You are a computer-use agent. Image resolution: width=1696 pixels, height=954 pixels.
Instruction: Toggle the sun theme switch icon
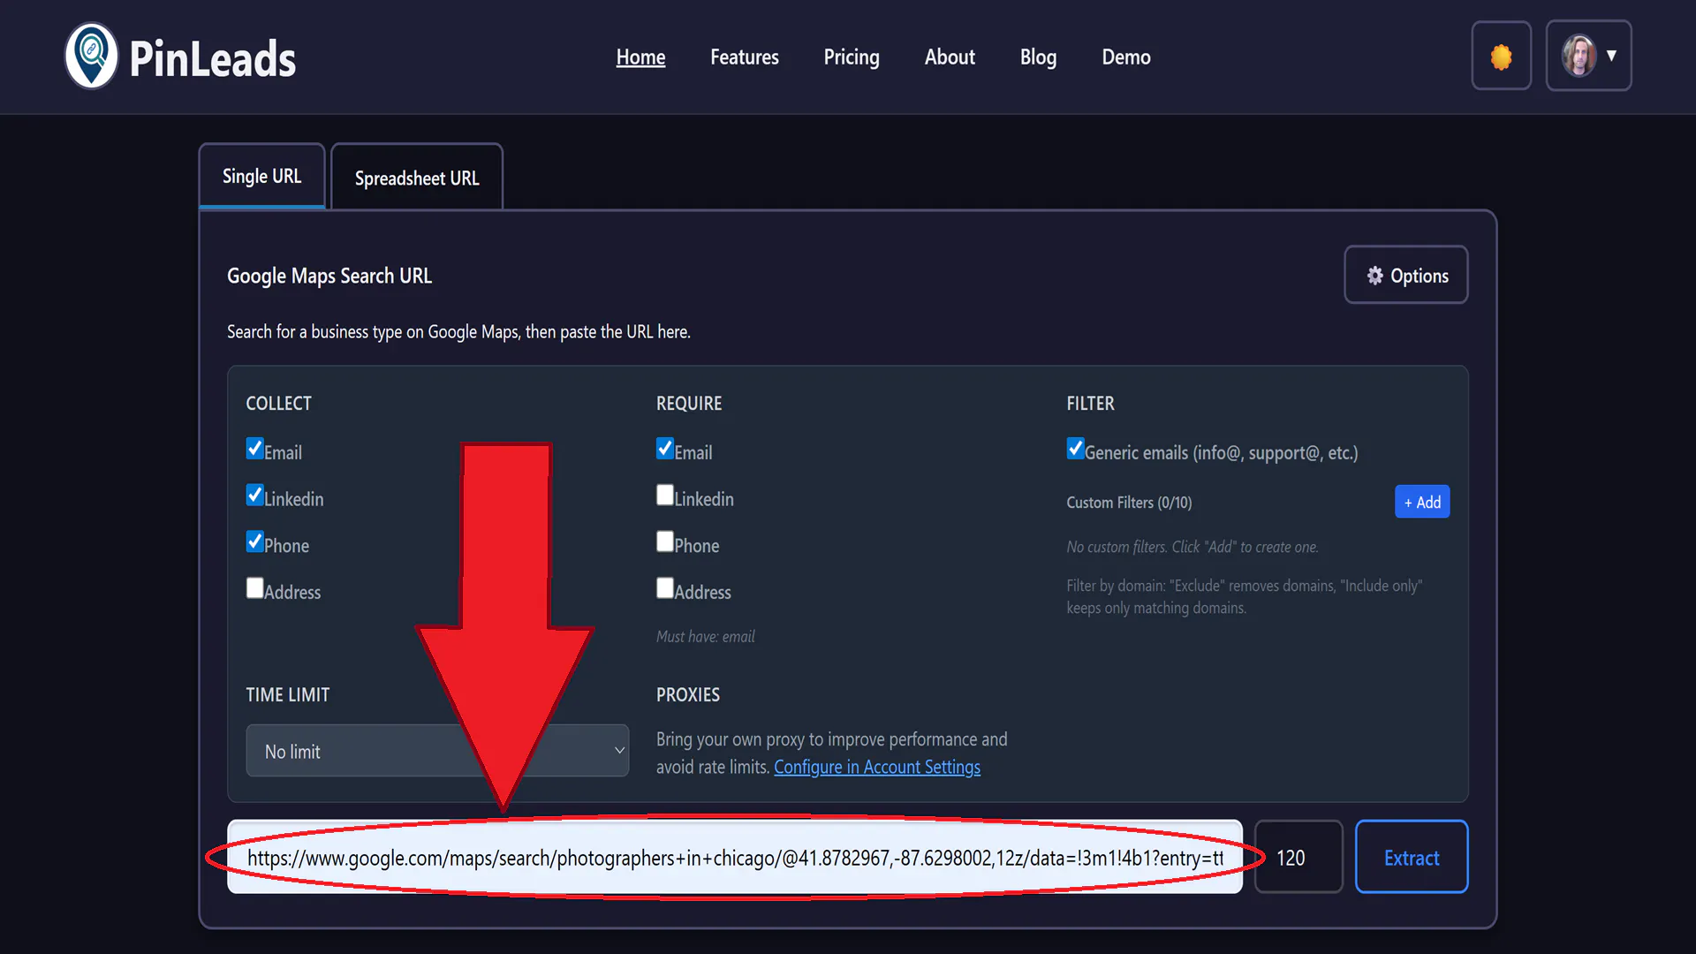pos(1501,57)
